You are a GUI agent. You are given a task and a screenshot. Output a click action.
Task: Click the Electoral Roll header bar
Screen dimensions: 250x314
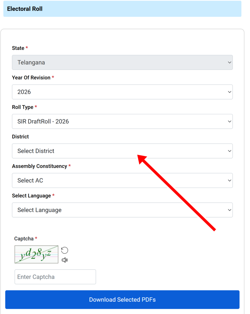122,9
